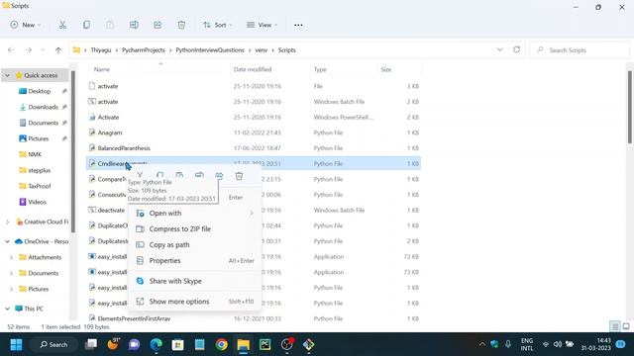Sort by the Size column header

386,69
